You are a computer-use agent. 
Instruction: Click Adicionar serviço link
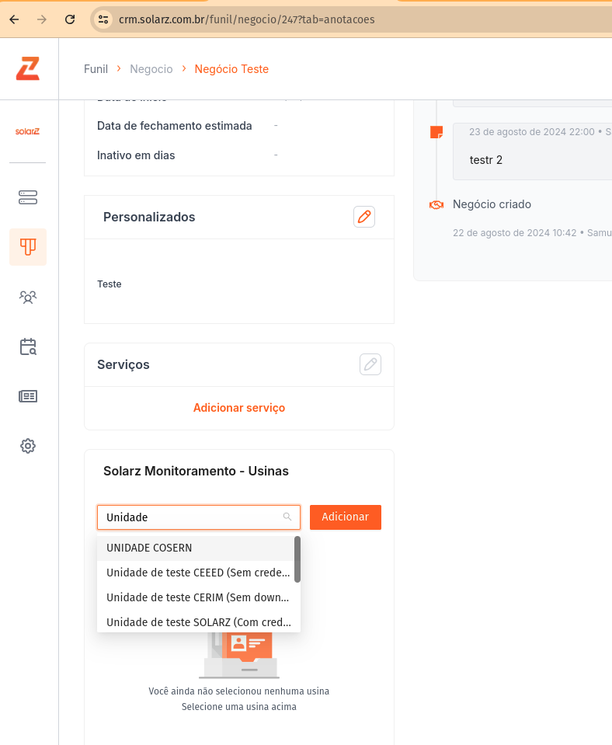point(239,408)
